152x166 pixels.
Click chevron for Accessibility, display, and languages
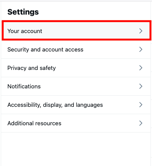[x=141, y=105]
